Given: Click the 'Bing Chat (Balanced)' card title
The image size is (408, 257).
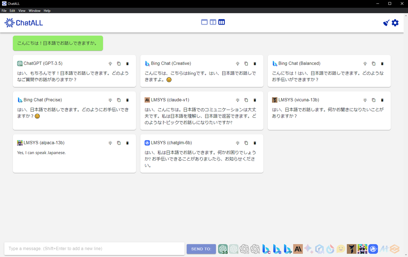Looking at the screenshot, I should pos(299,63).
